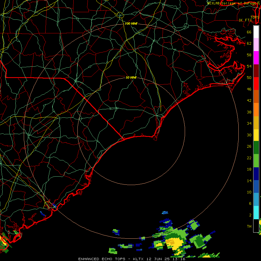Click the "14" legend value

point(249,181)
